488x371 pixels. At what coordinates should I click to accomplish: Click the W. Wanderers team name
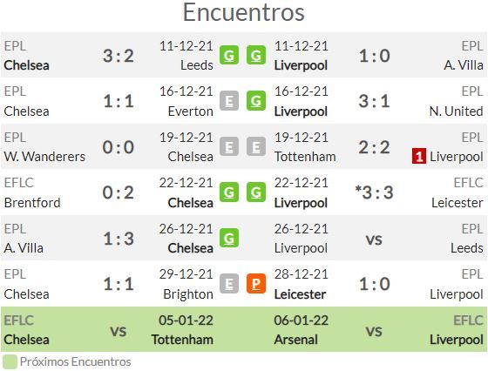[x=44, y=157]
